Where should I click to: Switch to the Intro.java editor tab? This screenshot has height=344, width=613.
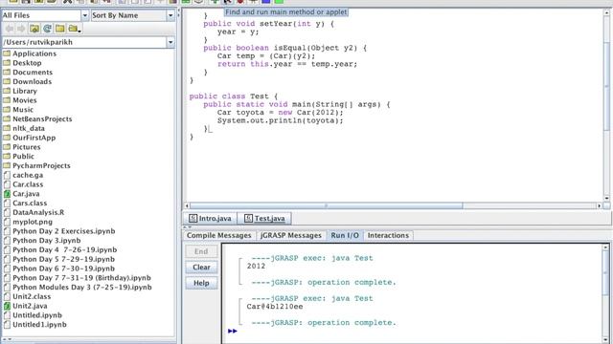click(211, 219)
